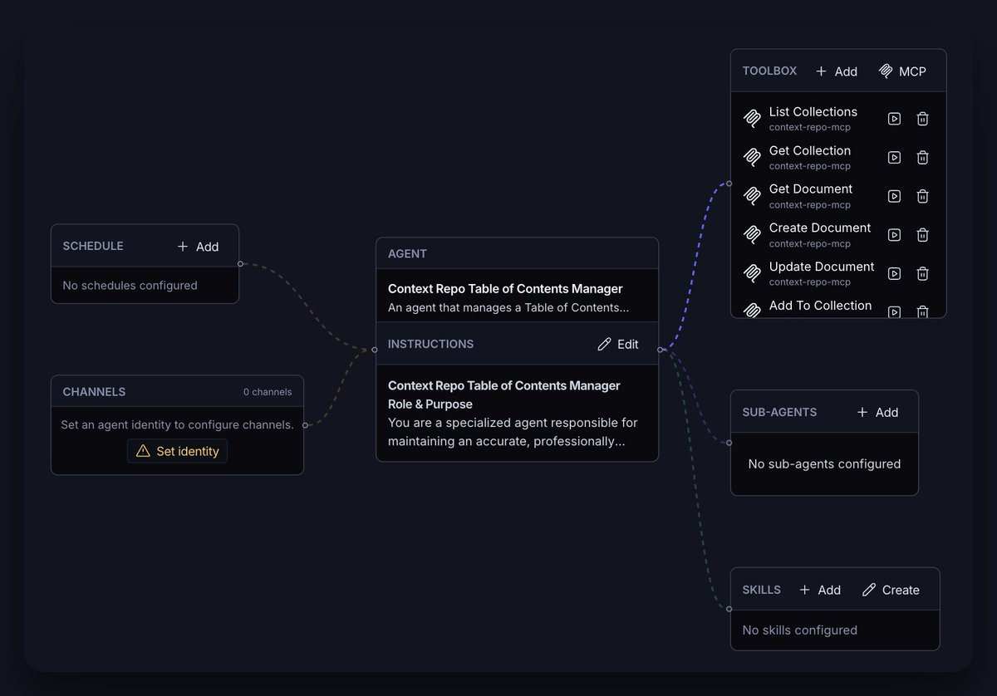Delete the Get Document tool
The height and width of the screenshot is (696, 997).
(922, 196)
